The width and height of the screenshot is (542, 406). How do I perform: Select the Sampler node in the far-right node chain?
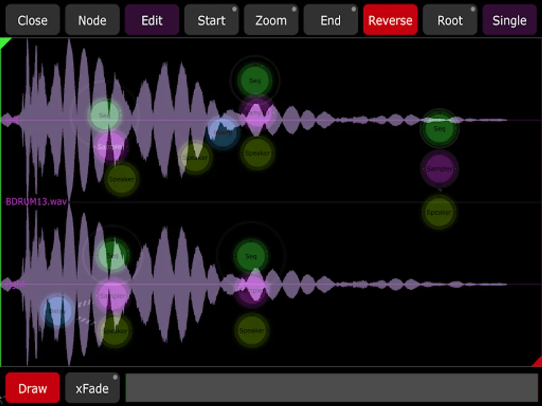pyautogui.click(x=439, y=169)
